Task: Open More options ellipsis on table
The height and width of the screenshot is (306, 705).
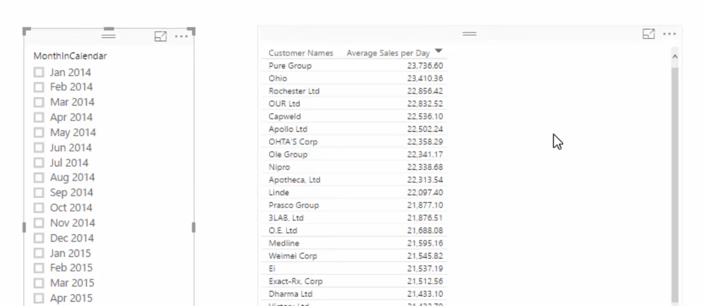Action: (x=669, y=34)
